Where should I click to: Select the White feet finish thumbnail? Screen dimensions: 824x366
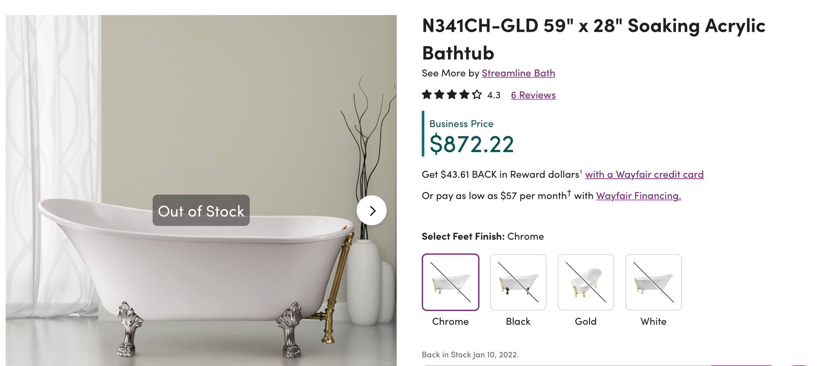point(653,282)
